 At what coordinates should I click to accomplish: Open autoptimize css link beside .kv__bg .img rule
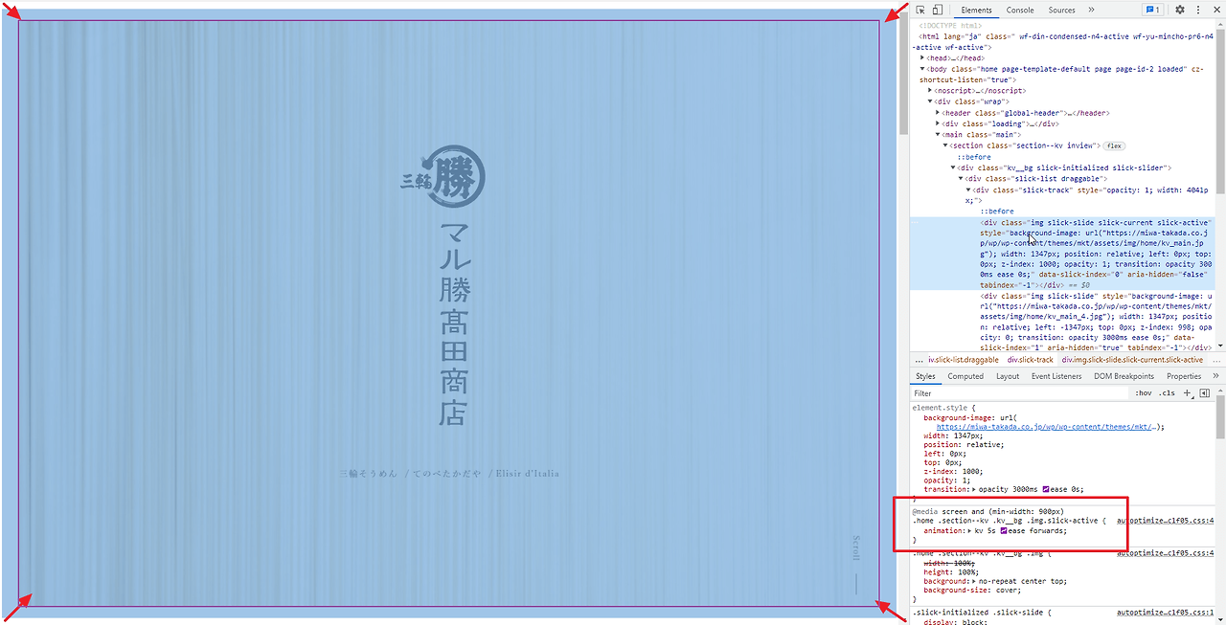pyautogui.click(x=1165, y=553)
